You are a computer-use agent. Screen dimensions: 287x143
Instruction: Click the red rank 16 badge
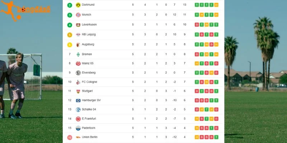tap(70, 137)
